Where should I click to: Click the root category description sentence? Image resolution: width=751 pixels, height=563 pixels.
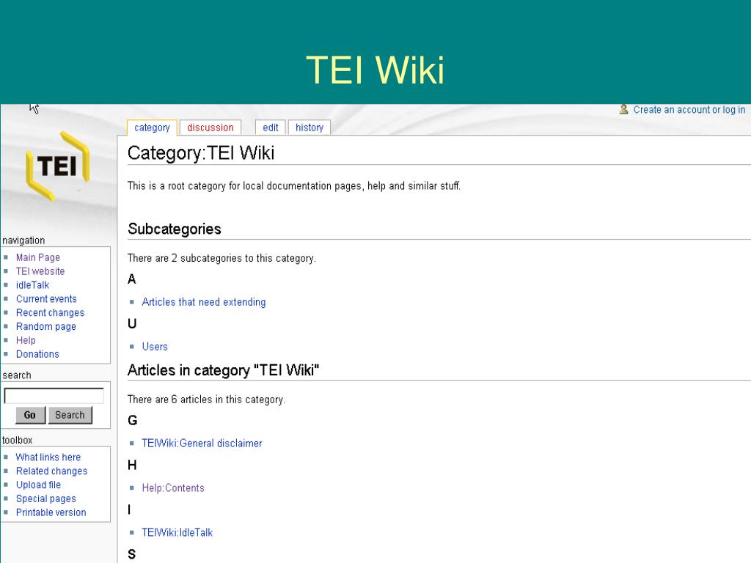coord(294,185)
